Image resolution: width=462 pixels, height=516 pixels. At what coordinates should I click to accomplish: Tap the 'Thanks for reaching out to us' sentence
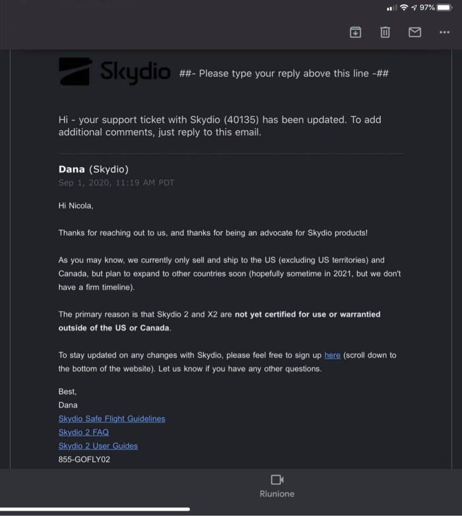[x=213, y=233]
